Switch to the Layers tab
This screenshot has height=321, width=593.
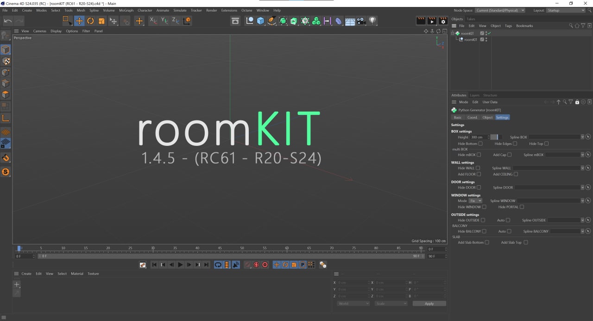coord(474,95)
